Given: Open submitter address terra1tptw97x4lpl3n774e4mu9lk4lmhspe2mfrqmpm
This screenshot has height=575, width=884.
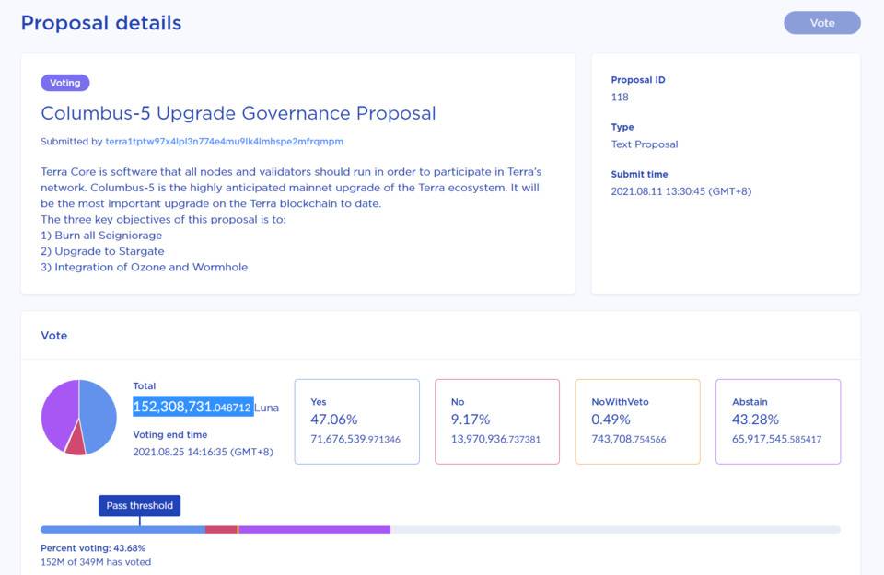Looking at the screenshot, I should coord(225,142).
